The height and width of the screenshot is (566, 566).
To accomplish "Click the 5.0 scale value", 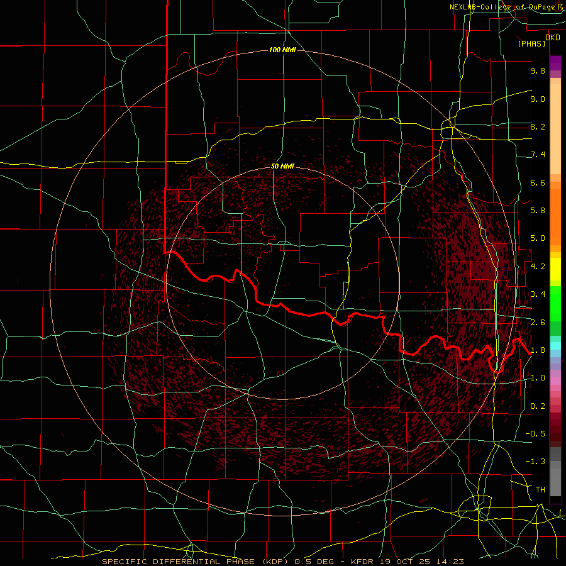I will 538,238.
